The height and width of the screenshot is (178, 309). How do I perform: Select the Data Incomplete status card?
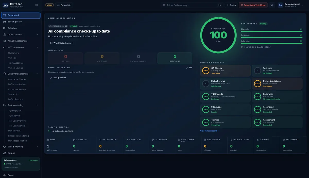[x=139, y=58]
